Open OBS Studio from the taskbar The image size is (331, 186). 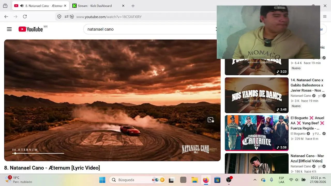[229, 180]
